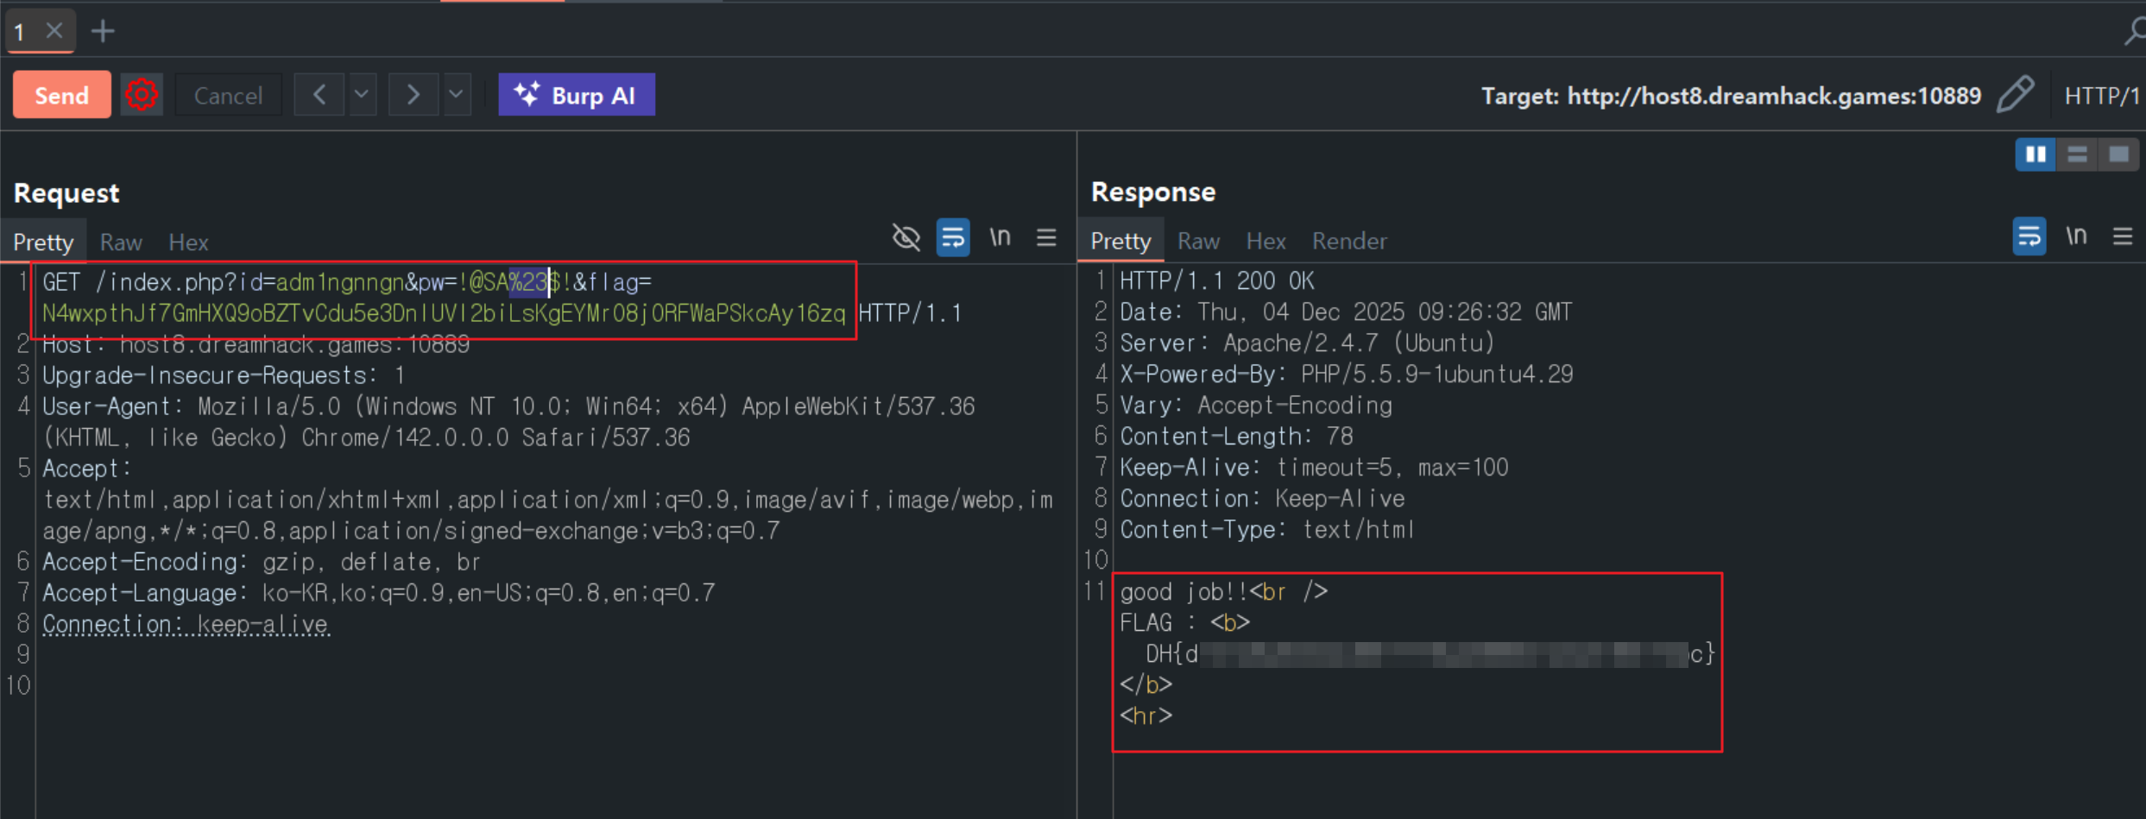2146x819 pixels.
Task: Click the Burp AI sparkle button
Action: [576, 95]
